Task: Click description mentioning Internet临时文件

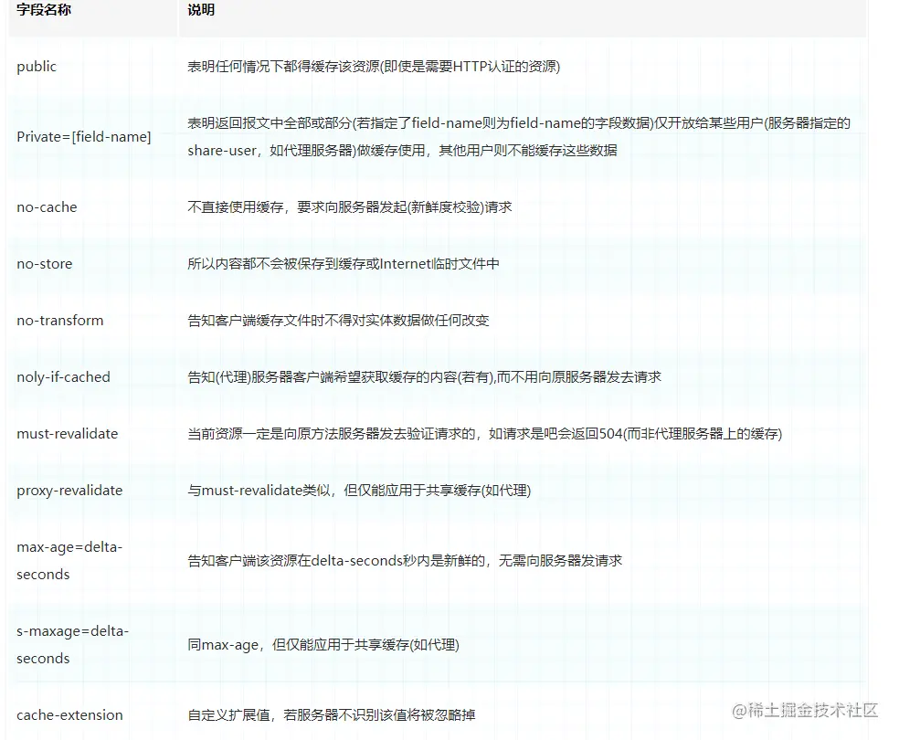Action: (344, 264)
